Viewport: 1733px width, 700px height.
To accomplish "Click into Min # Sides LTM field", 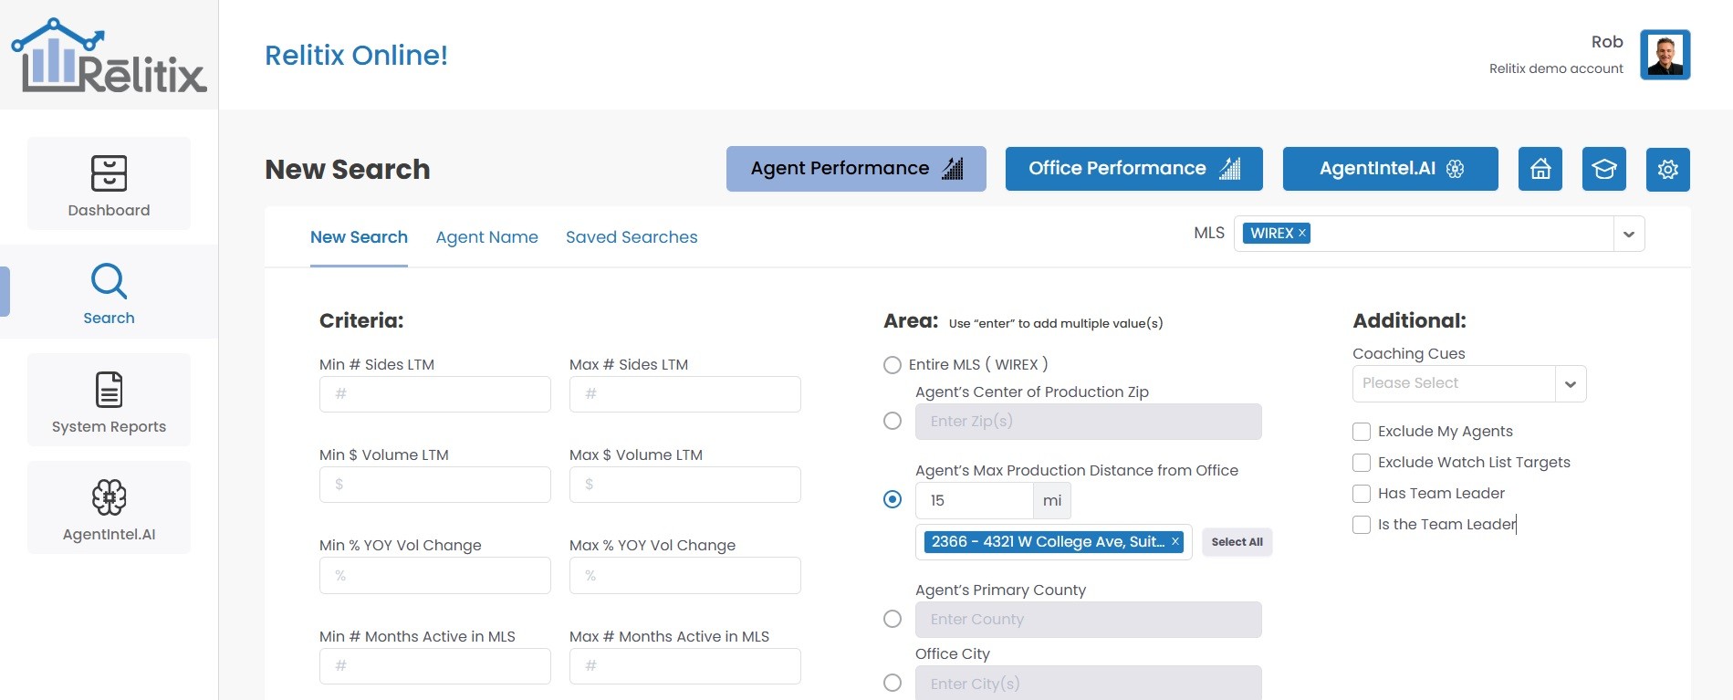I will pos(435,394).
